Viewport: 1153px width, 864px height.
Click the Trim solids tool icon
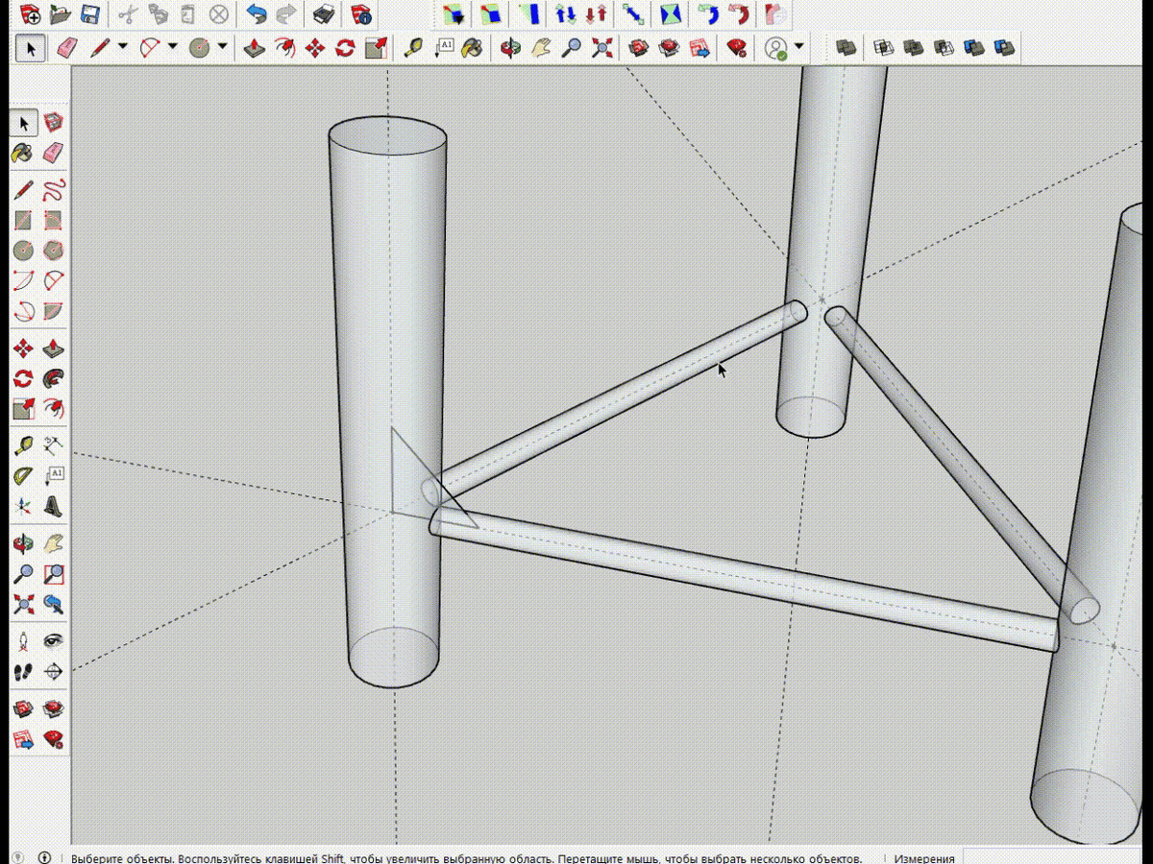tap(974, 47)
